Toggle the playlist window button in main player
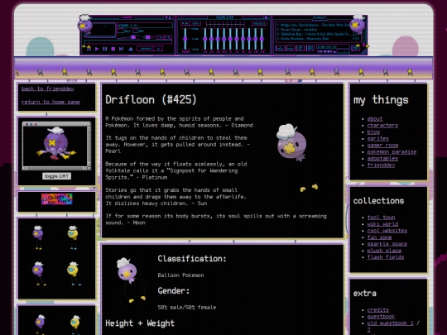This screenshot has width=447, height=335. (168, 37)
